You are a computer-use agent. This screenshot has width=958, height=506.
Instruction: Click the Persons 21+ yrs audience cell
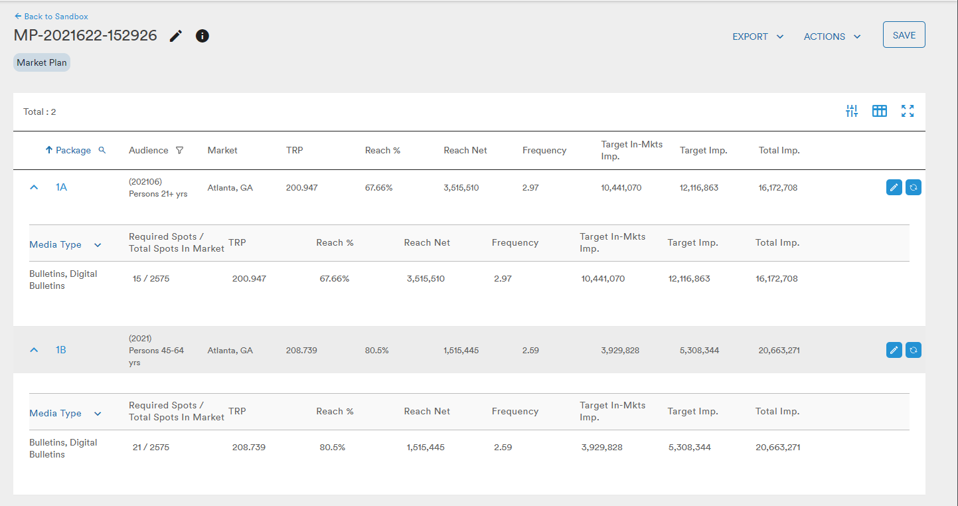[158, 188]
